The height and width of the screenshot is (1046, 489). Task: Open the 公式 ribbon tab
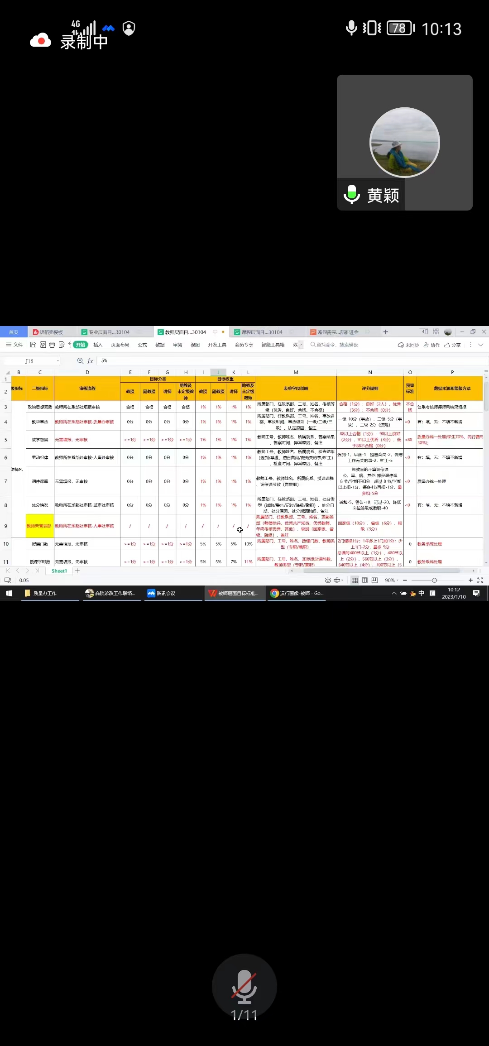coord(142,345)
